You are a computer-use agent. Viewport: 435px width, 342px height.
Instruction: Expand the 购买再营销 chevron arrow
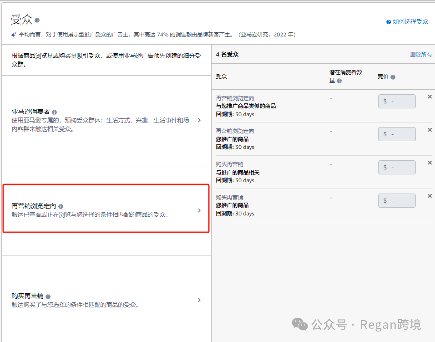(x=199, y=300)
